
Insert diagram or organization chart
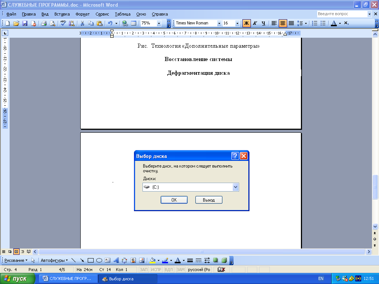(124, 260)
